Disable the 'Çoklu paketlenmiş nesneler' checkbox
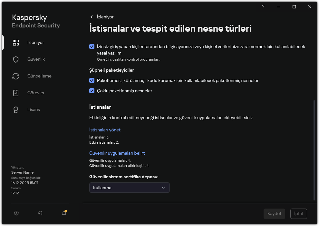319x226 pixels. [x=92, y=91]
